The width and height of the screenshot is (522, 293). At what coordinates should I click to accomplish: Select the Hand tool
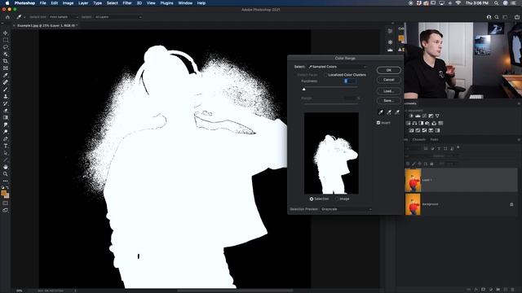[6, 167]
